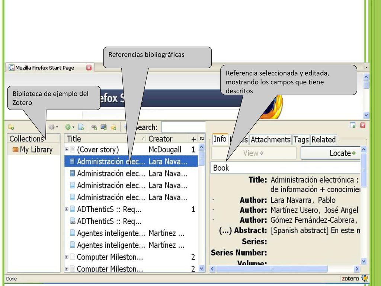Click the status bar icon right of zotero logo

(364, 278)
